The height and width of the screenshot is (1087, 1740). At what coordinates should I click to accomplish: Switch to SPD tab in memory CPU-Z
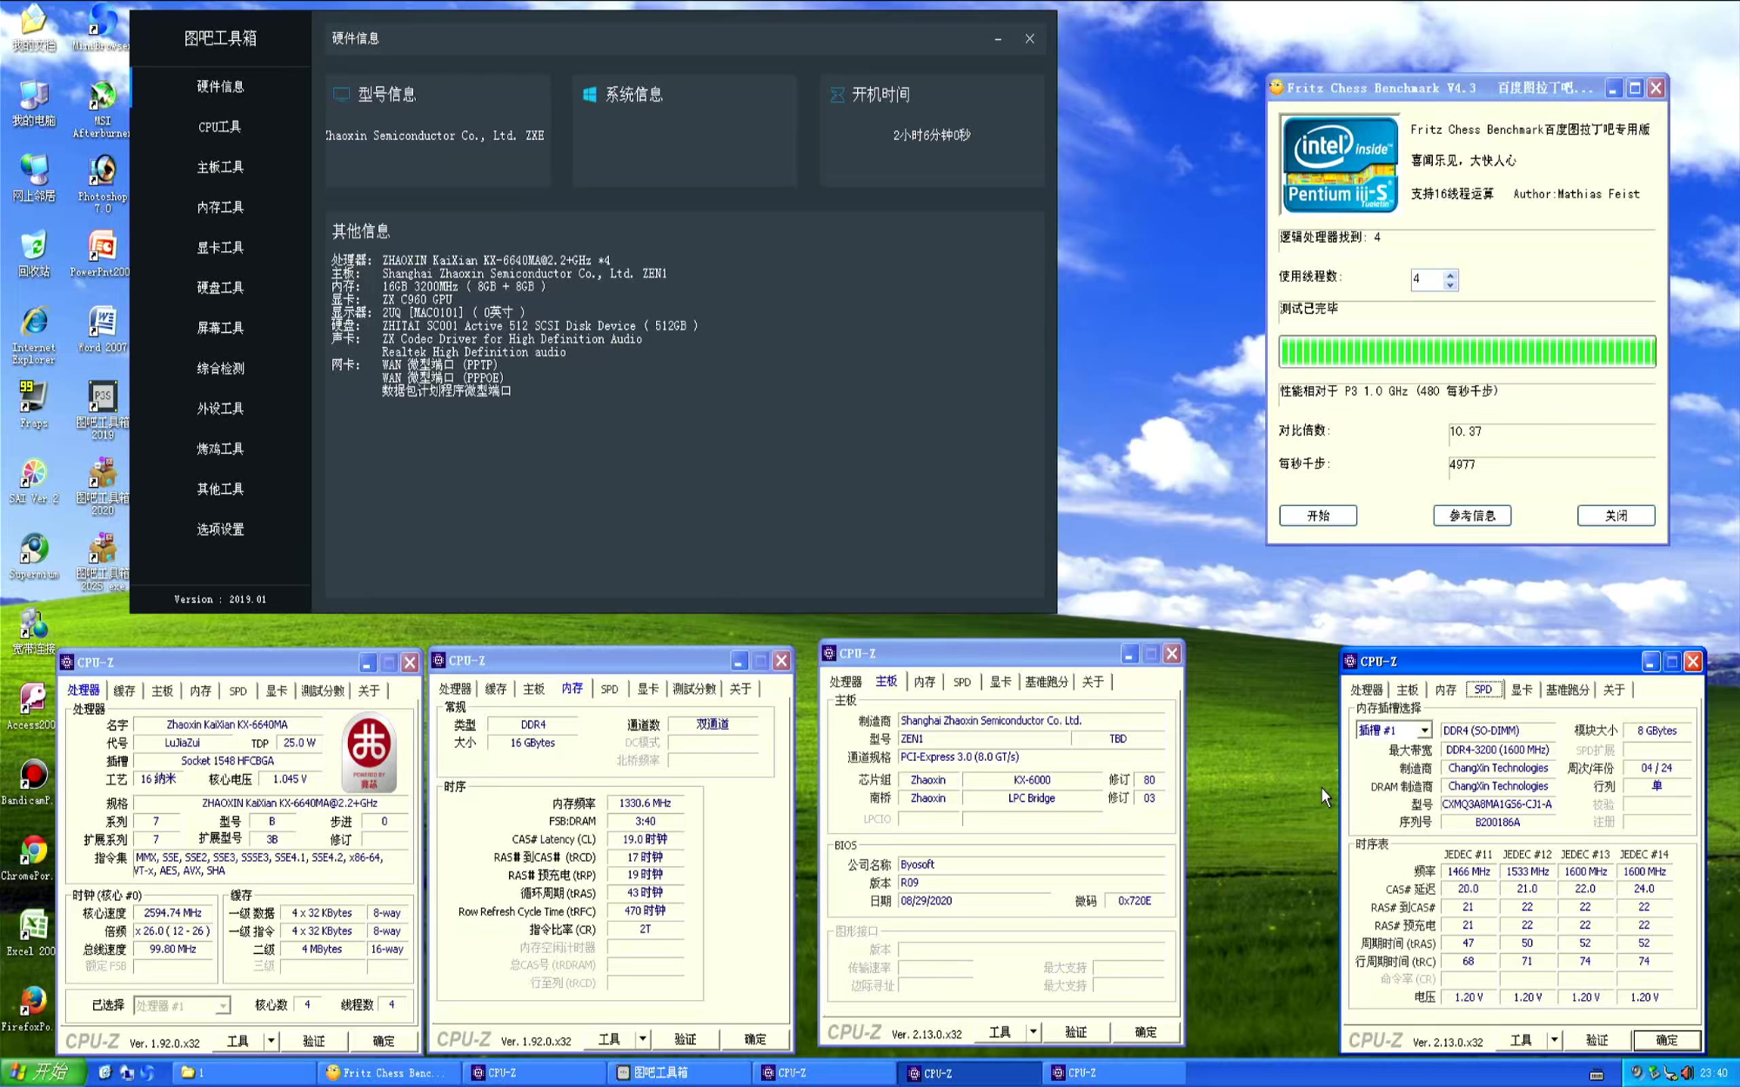point(609,689)
